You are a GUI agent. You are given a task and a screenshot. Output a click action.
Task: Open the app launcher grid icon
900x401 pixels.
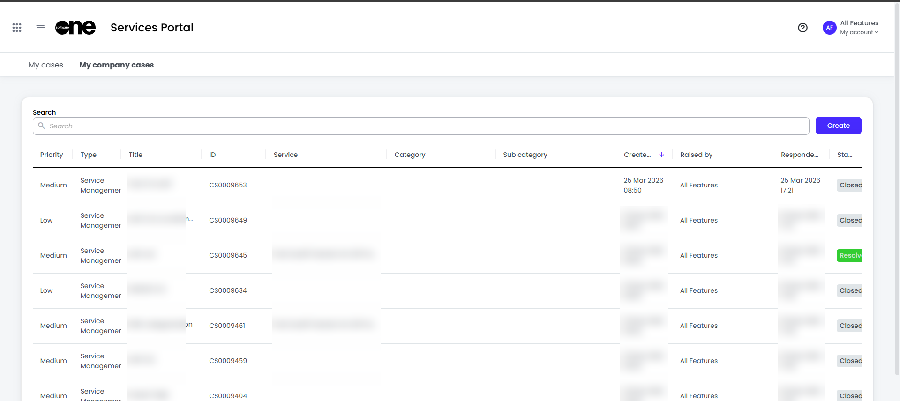[x=17, y=28]
